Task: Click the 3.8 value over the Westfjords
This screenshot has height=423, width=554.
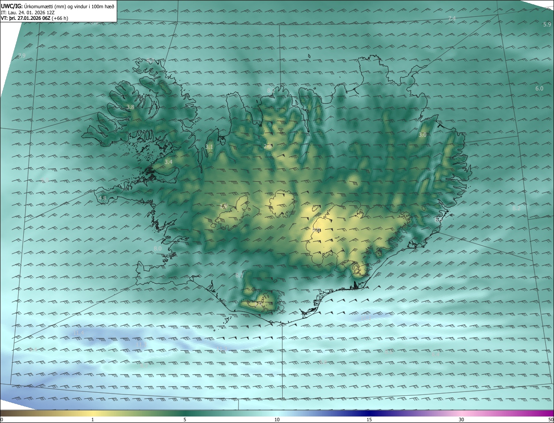Action: tap(130, 107)
